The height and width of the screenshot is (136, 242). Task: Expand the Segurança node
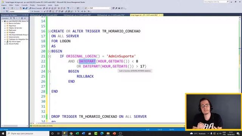pos(5,26)
